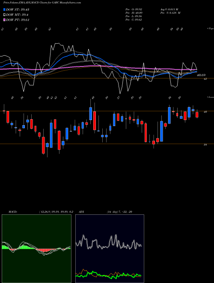
Task: Click the Pre V: 0.128 M value
Action: [x=171, y=13]
